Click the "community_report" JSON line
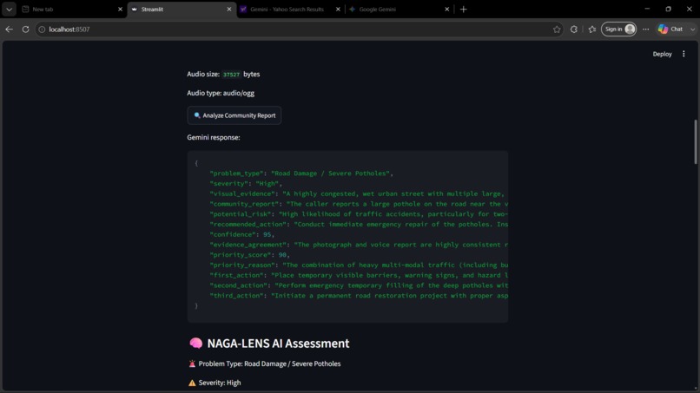 359,204
